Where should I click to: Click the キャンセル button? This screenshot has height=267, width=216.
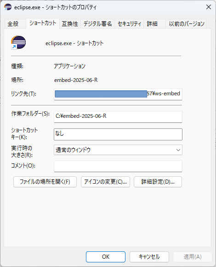point(149,256)
